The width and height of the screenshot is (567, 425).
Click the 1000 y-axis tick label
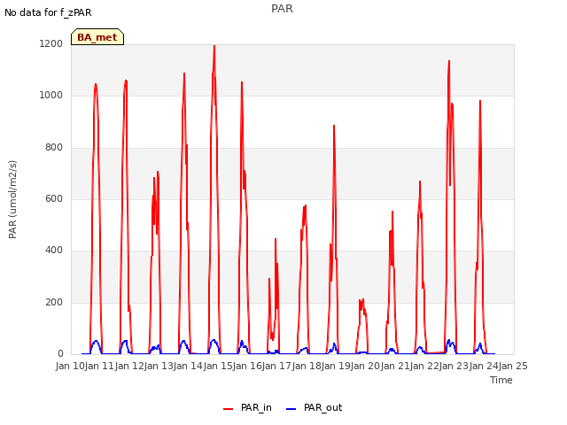click(50, 96)
